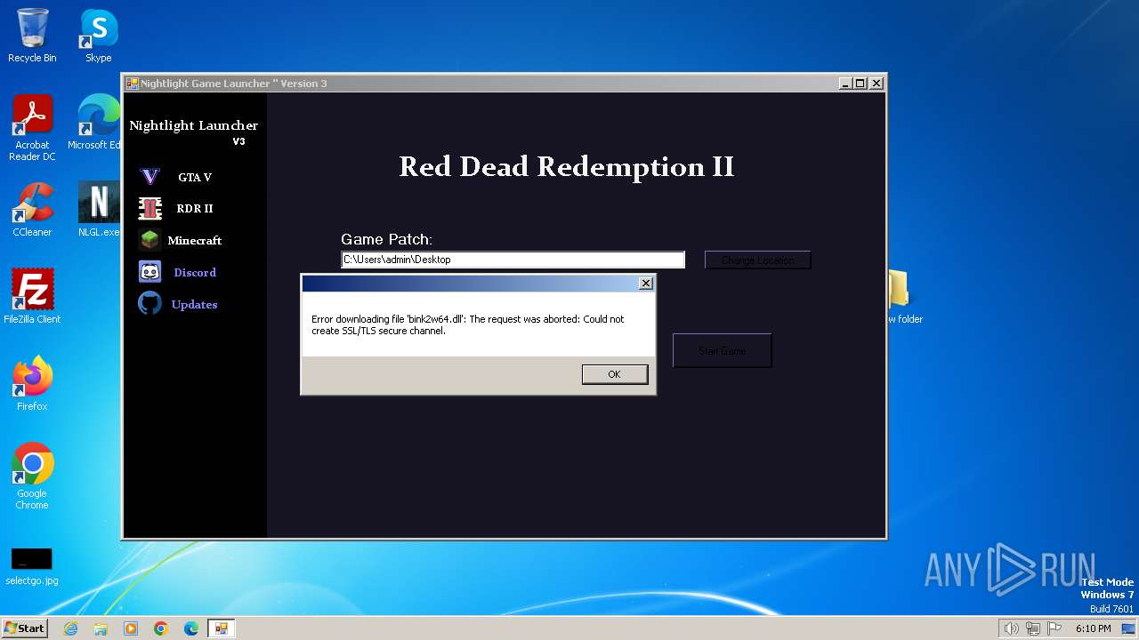1139x640 pixels.
Task: Open NLGL.exe desktop icon
Action: click(98, 210)
